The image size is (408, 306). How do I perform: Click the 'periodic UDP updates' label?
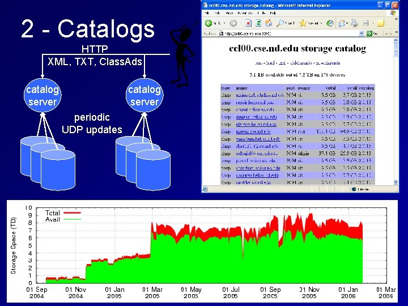coord(92,124)
